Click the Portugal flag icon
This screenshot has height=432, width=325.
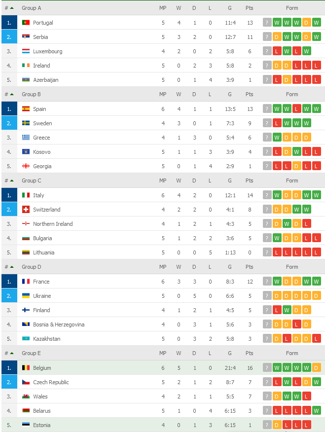(26, 23)
